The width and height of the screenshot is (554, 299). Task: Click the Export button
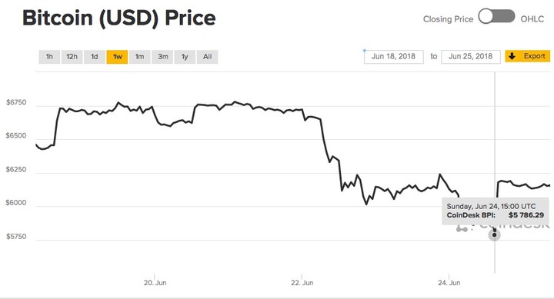[528, 56]
